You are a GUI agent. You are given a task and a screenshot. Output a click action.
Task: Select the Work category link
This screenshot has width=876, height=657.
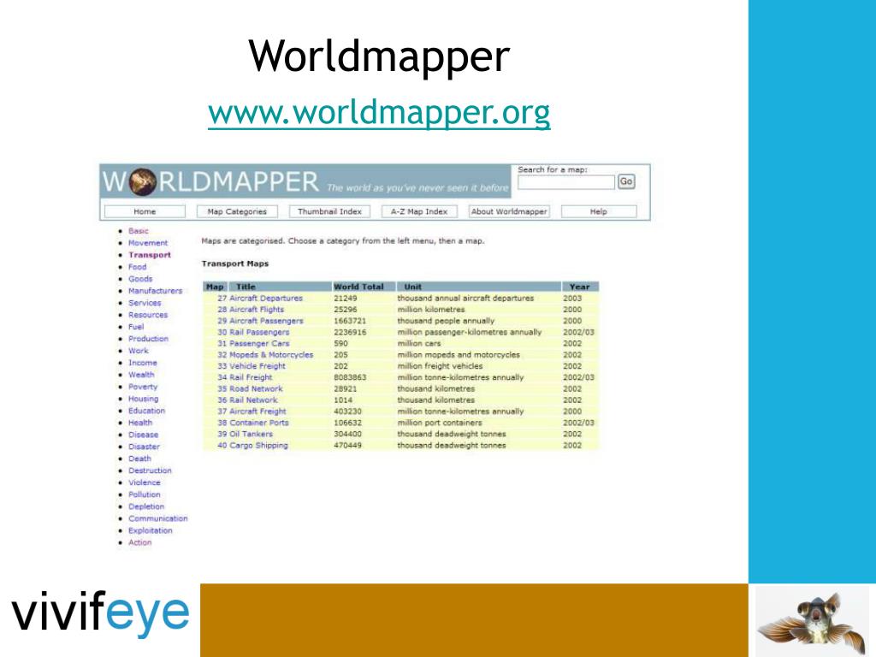[139, 351]
